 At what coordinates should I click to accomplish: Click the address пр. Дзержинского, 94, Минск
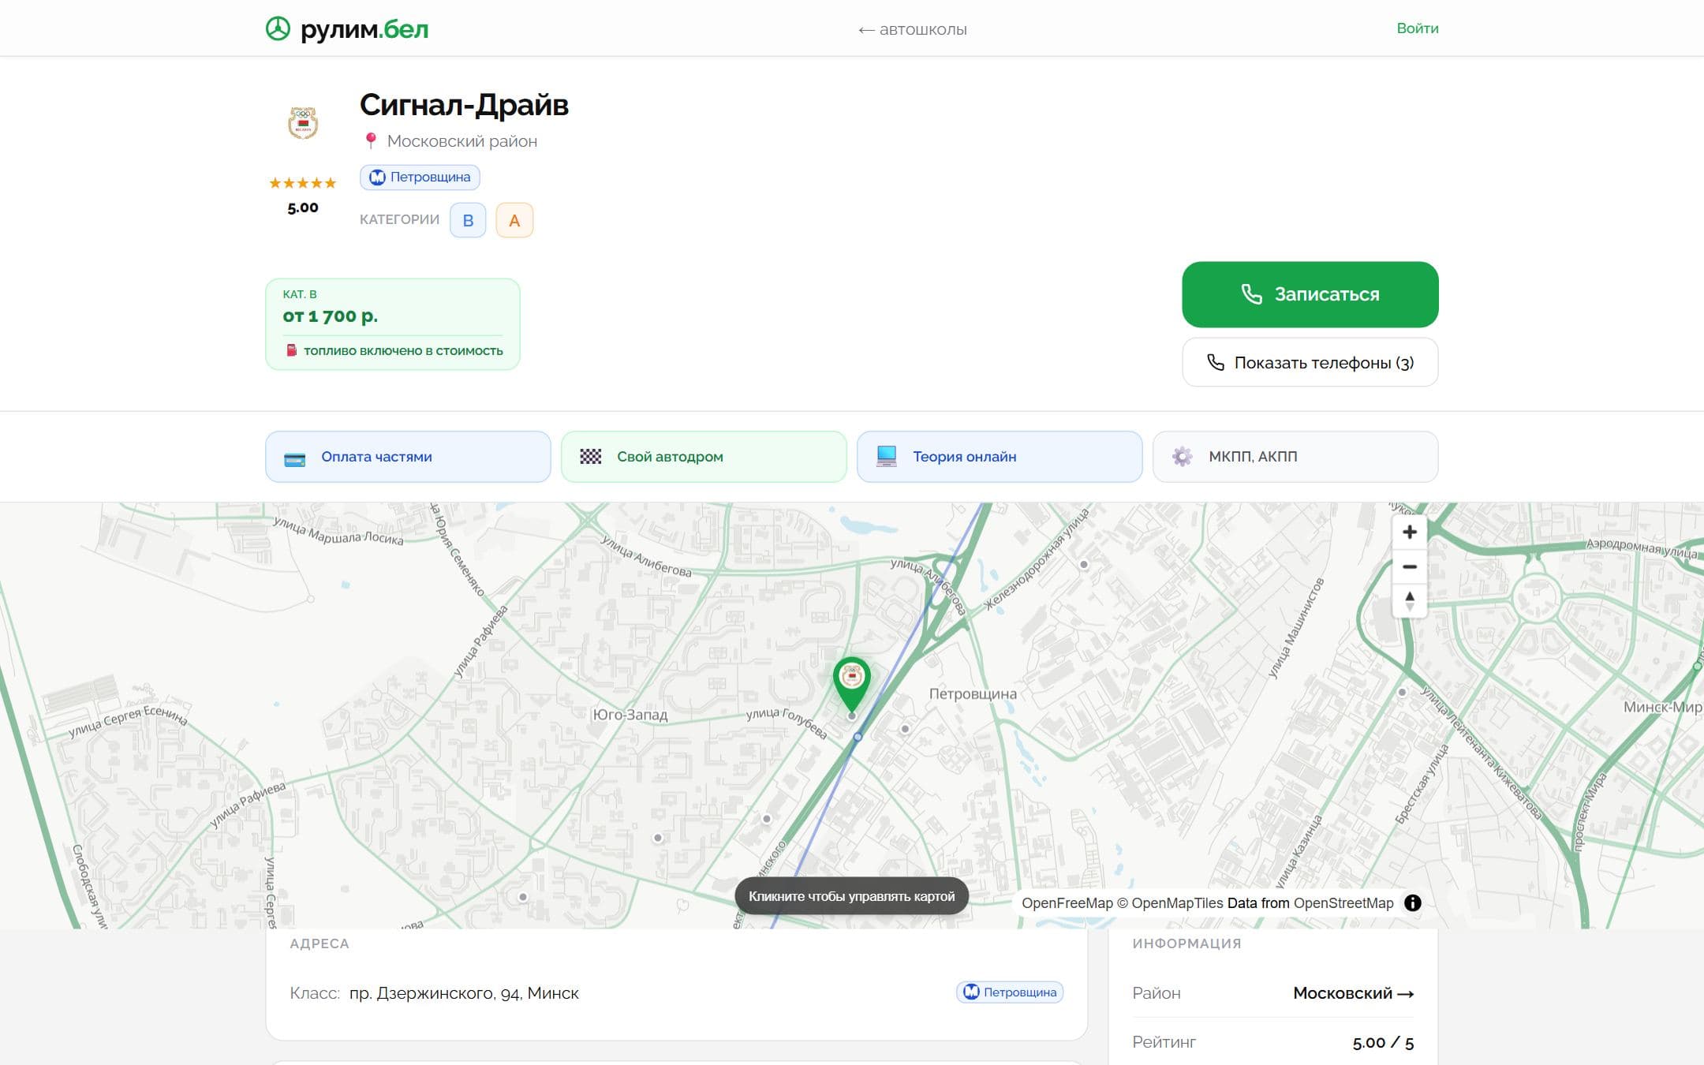pos(464,993)
